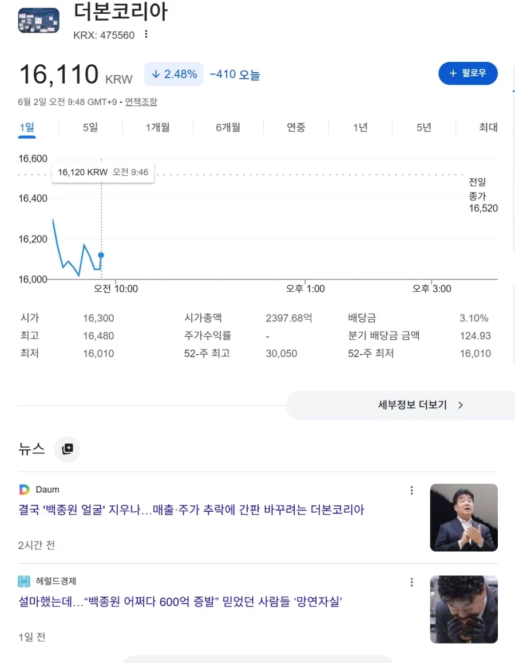The width and height of the screenshot is (515, 663).
Task: Click the 2시간 전 timestamp
Action: pyautogui.click(x=36, y=545)
